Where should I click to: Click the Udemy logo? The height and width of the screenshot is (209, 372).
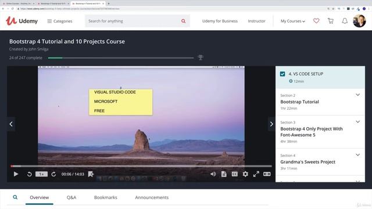pos(22,21)
